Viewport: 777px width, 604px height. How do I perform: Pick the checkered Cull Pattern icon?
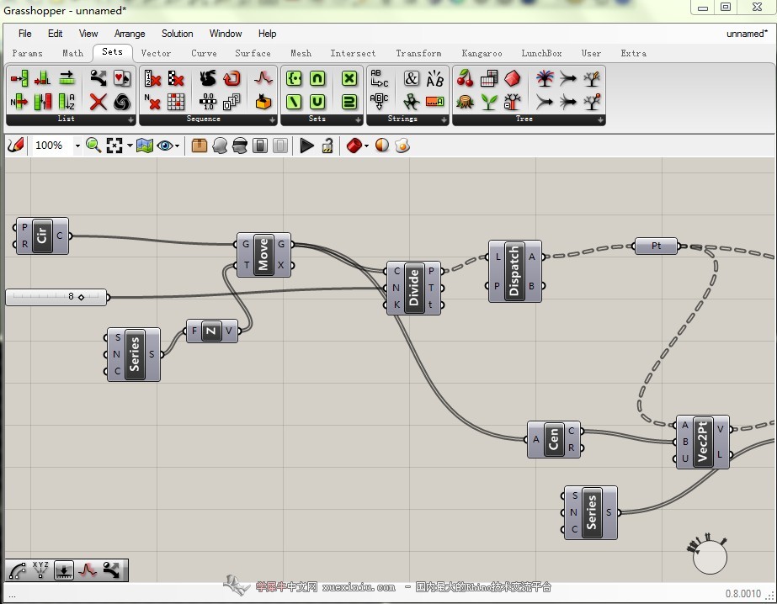(x=175, y=78)
